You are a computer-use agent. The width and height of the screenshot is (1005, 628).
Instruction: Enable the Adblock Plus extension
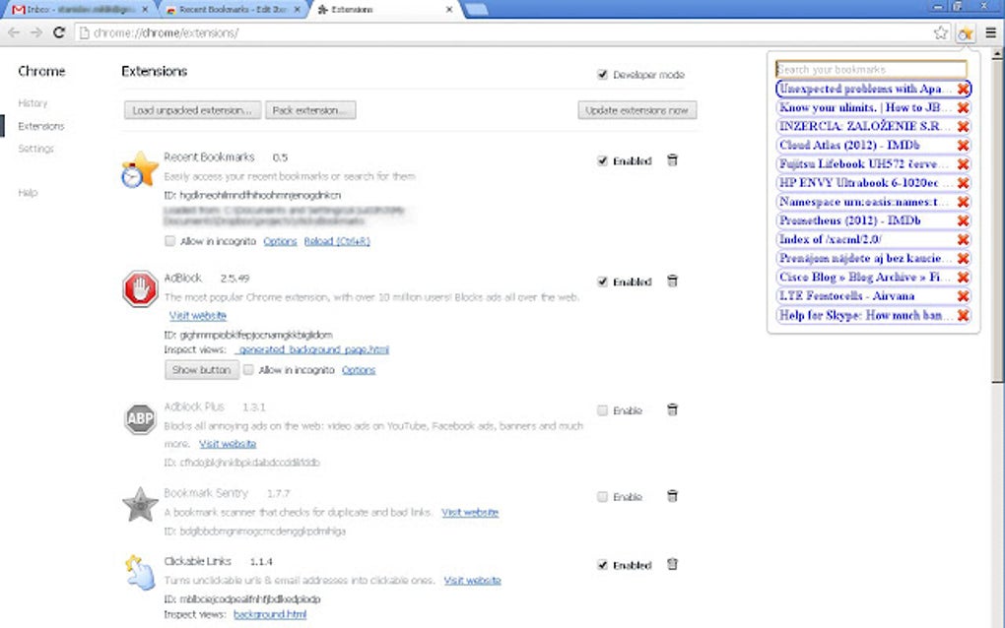(602, 410)
